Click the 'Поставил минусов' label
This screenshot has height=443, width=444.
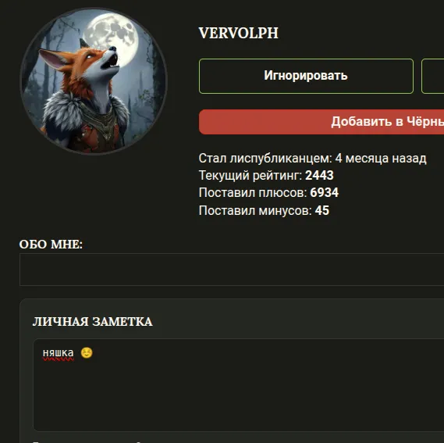click(255, 210)
